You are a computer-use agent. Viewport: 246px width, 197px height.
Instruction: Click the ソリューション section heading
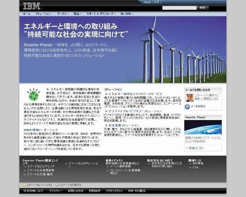113,89
